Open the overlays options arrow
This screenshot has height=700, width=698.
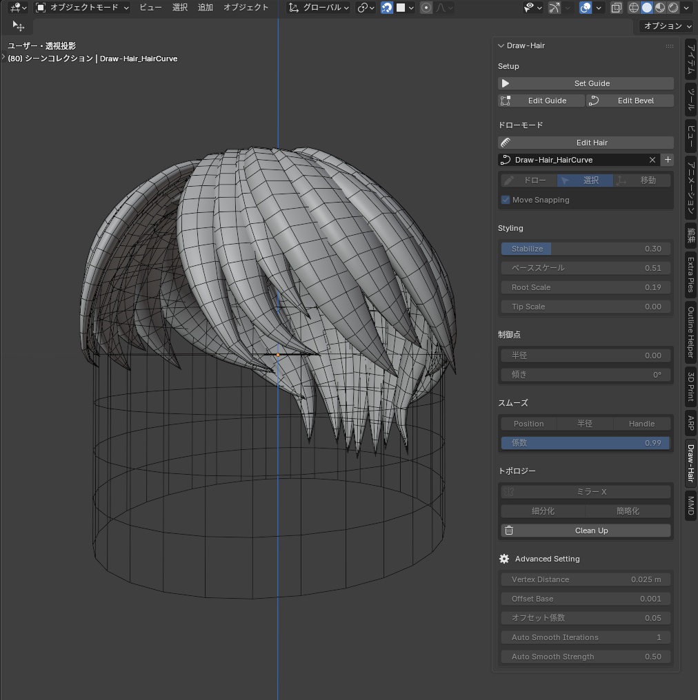[599, 8]
